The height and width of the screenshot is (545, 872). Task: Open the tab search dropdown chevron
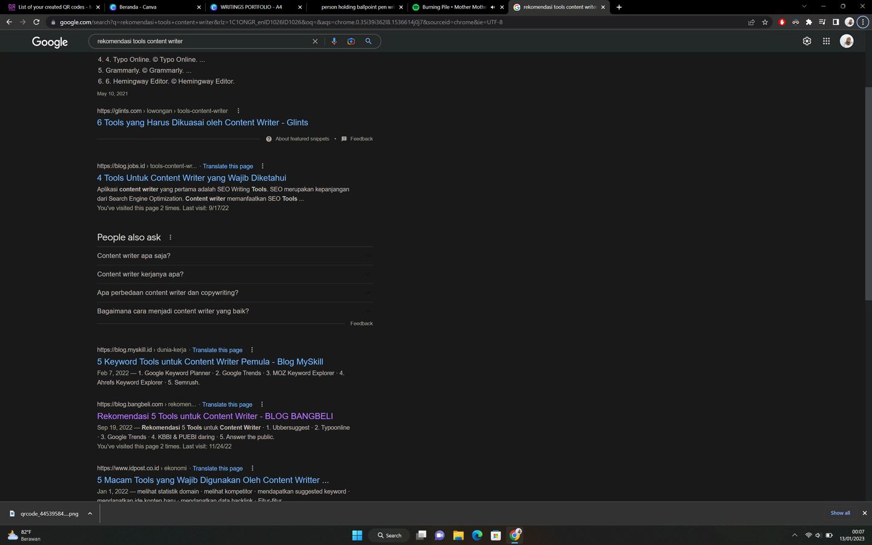(804, 7)
